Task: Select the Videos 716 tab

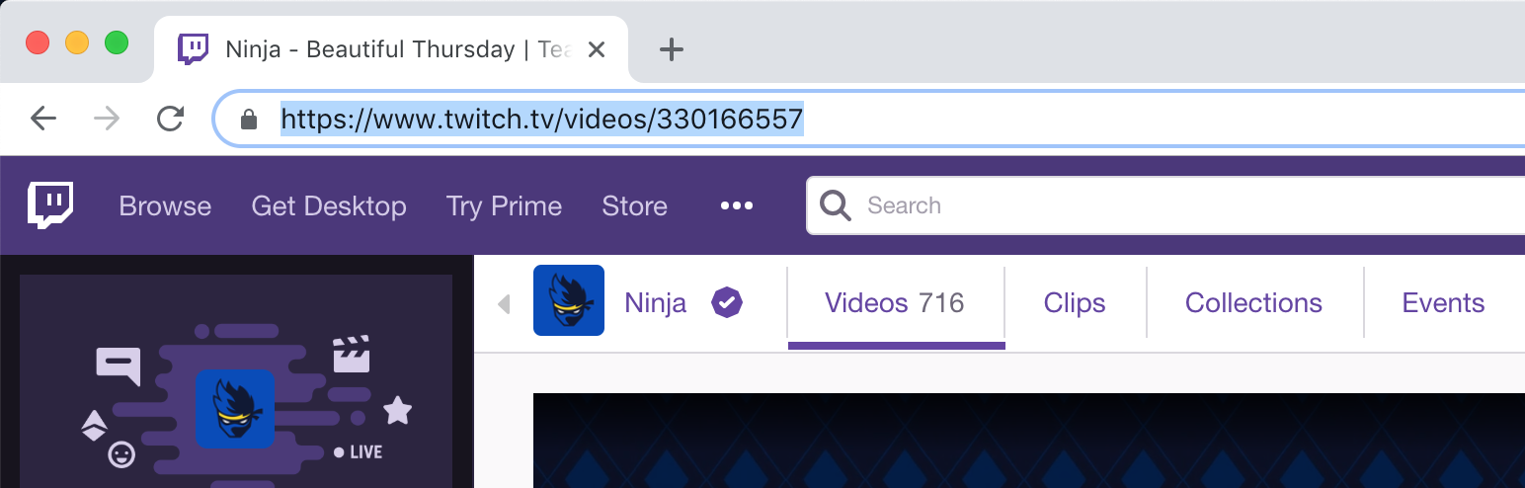Action: pos(894,302)
